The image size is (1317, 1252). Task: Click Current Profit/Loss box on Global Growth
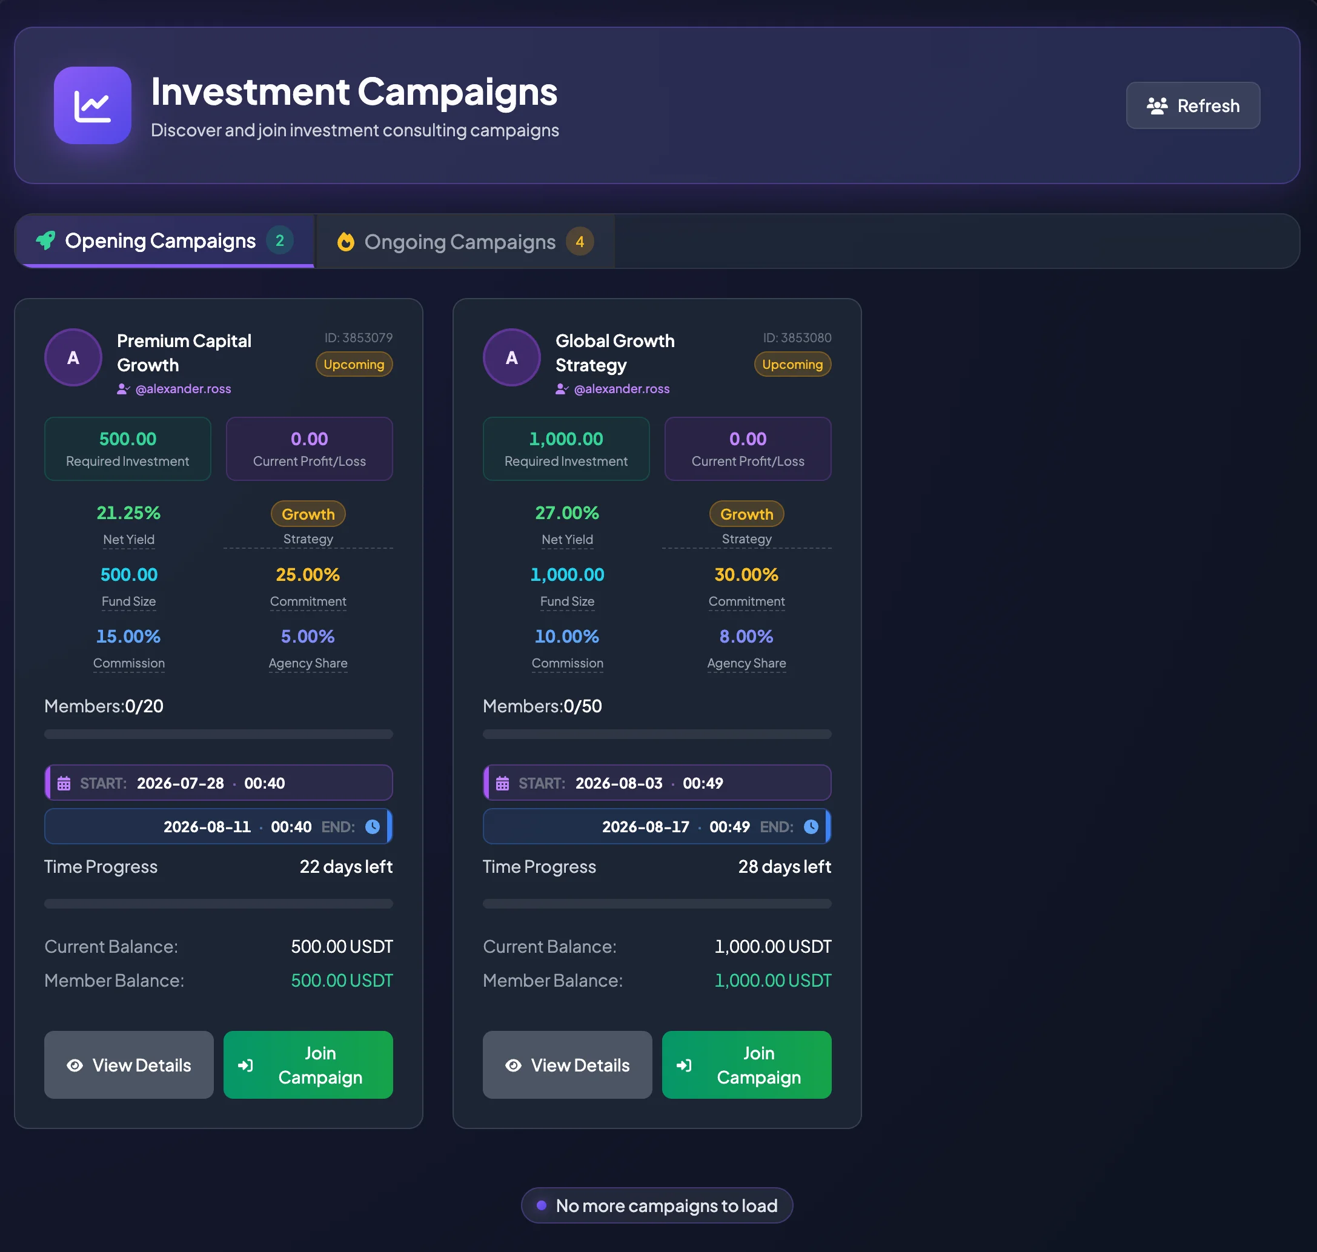pos(748,448)
